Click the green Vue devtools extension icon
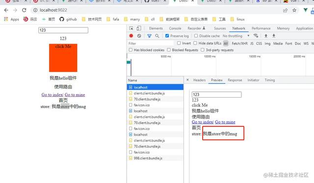The image size is (314, 183). coord(305,10)
